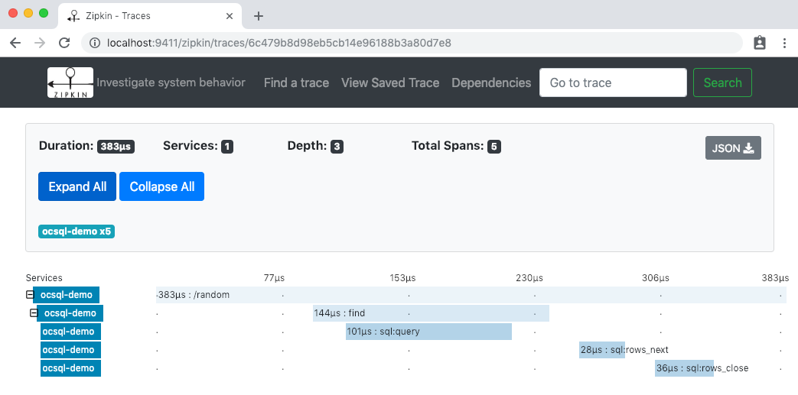Focus the Go to trace input
The image size is (798, 395).
click(x=614, y=83)
